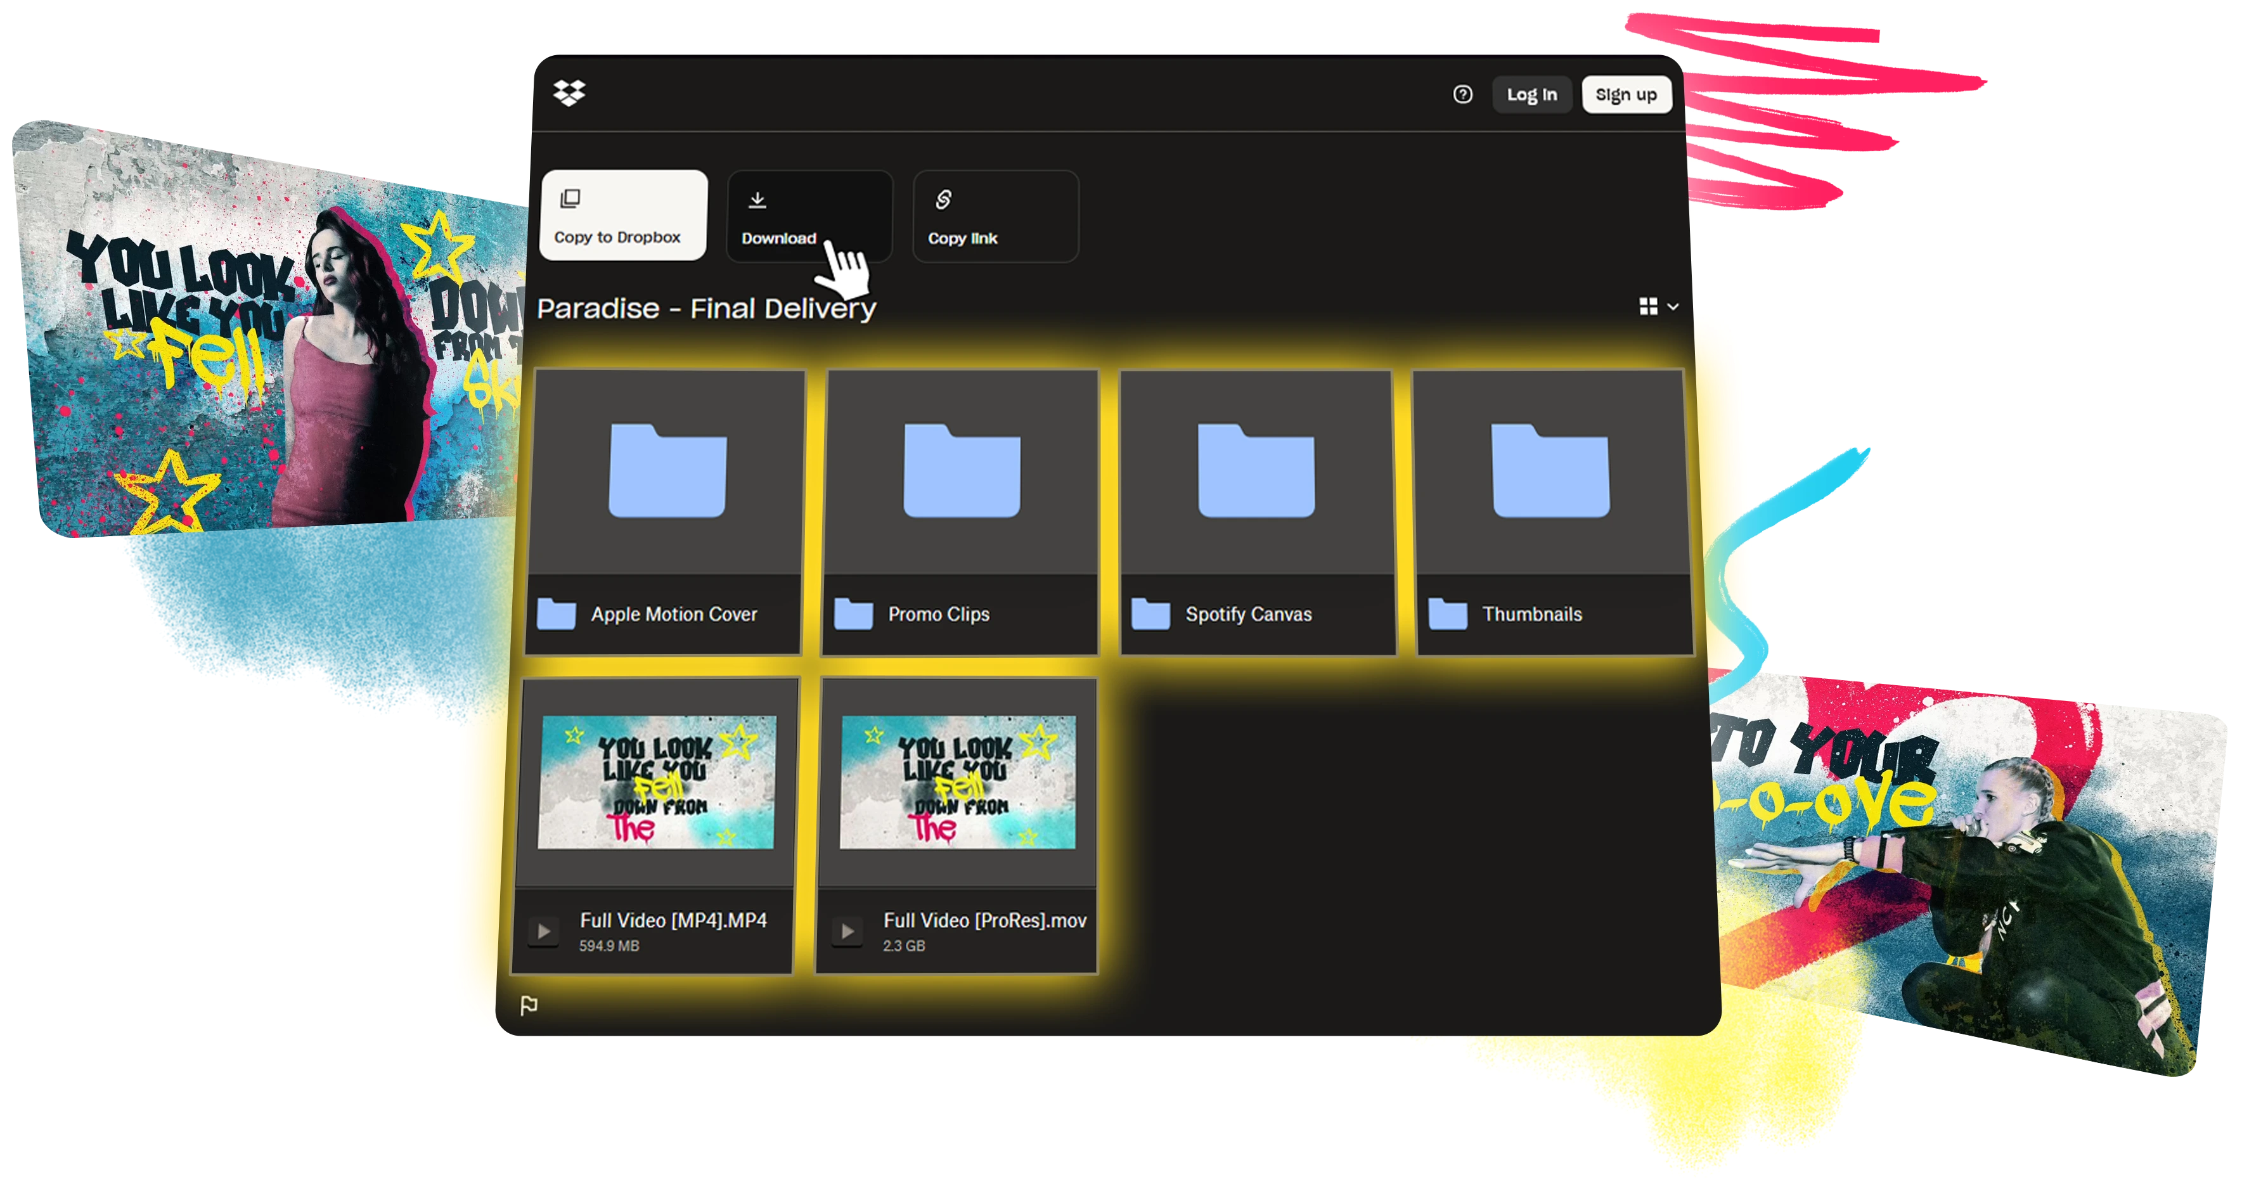Image resolution: width=2242 pixels, height=1184 pixels.
Task: Click the flag report icon
Action: click(528, 1005)
